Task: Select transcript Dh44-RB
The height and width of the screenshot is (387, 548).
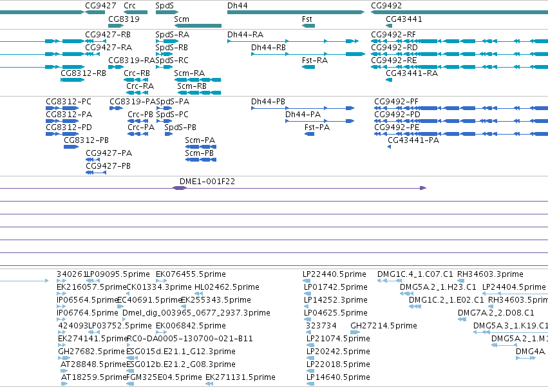Action: click(308, 54)
